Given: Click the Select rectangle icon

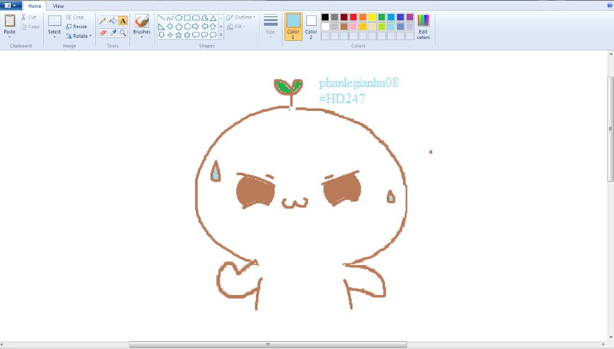Looking at the screenshot, I should (x=55, y=21).
